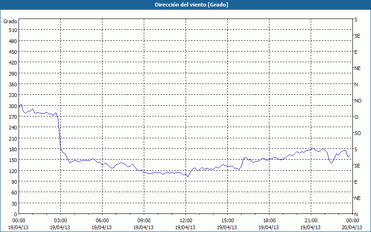The width and height of the screenshot is (371, 232).
Task: Click the 00:00 label above 20/04/13
Action: pos(352,221)
